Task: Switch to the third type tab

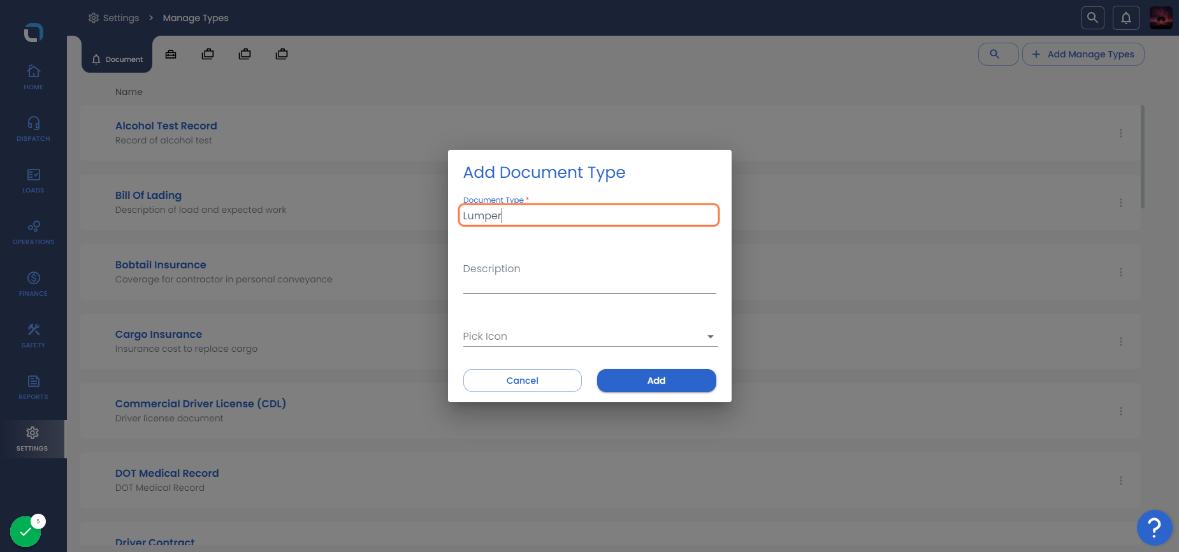Action: tap(208, 54)
